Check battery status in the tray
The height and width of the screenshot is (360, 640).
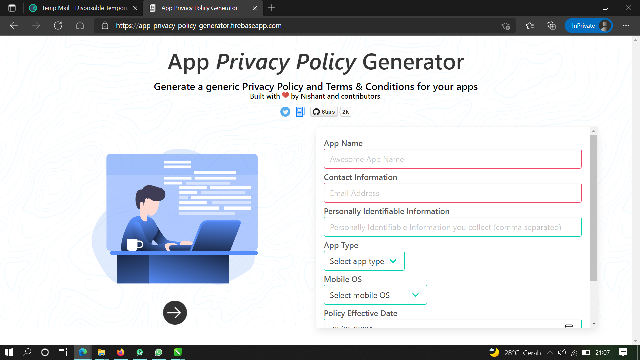pyautogui.click(x=586, y=352)
